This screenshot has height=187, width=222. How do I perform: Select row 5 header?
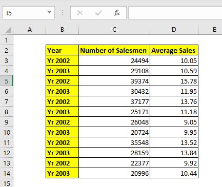coord(7,81)
